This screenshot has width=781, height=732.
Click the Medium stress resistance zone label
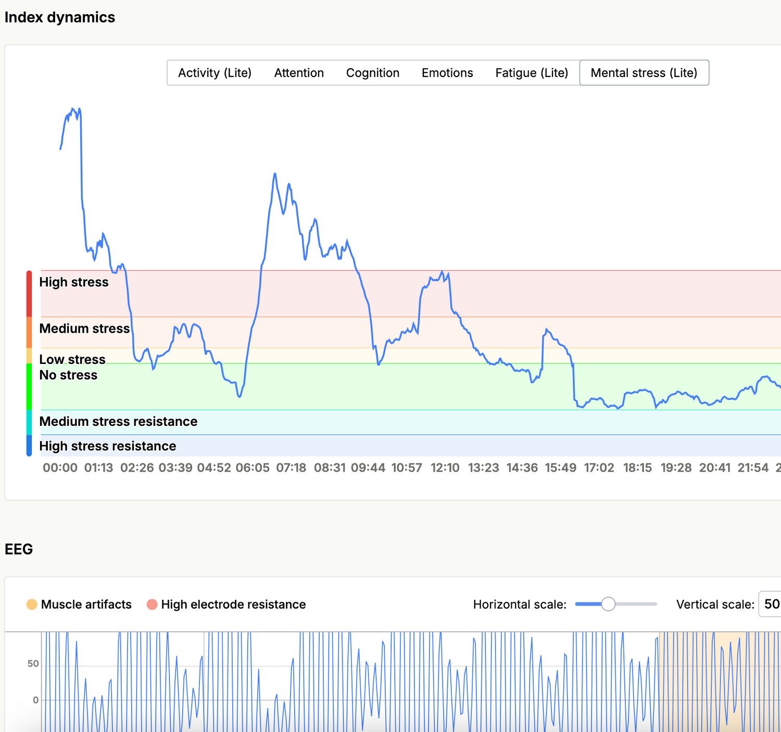118,422
